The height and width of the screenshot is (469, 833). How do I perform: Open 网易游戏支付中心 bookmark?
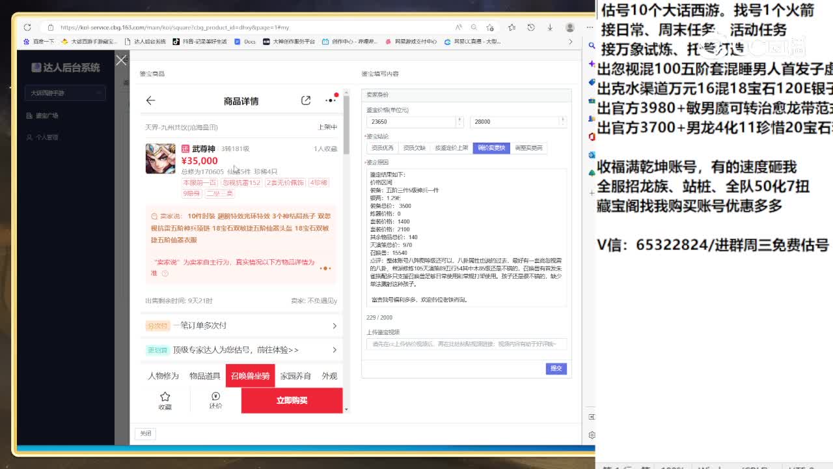coord(411,41)
